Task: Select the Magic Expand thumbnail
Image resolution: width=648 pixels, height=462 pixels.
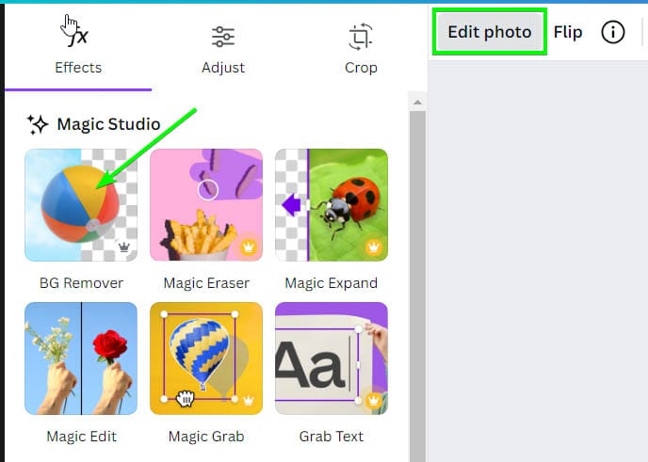Action: (x=331, y=205)
